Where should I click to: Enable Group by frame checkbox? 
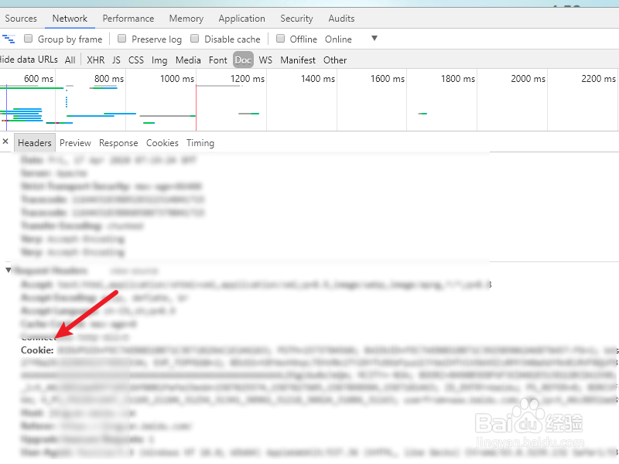[29, 39]
